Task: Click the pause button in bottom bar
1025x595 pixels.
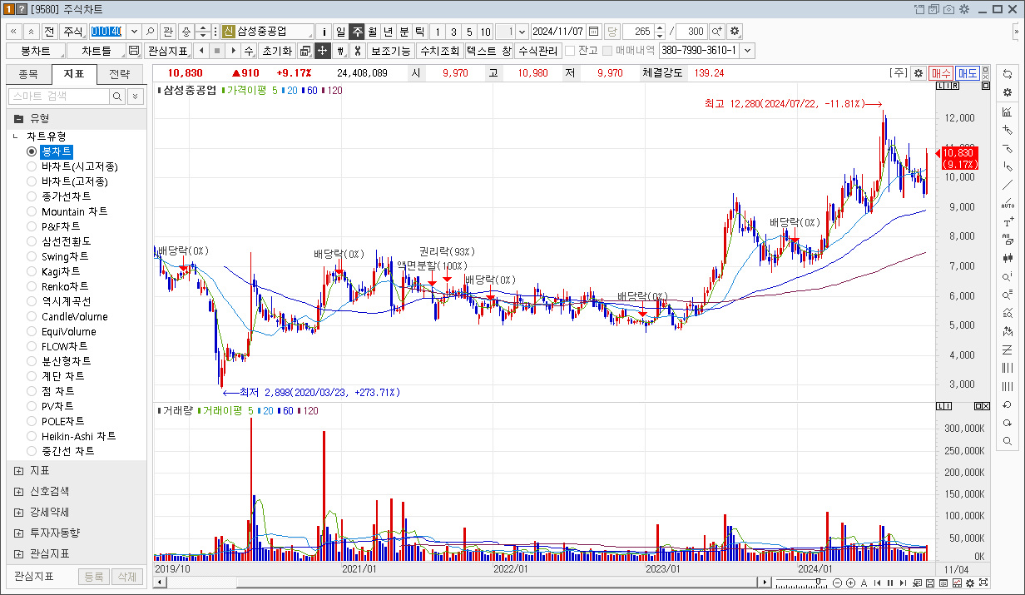Action: 889,583
